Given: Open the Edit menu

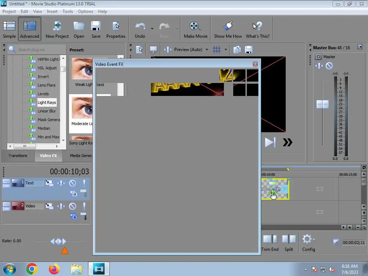Looking at the screenshot, I should (x=24, y=11).
